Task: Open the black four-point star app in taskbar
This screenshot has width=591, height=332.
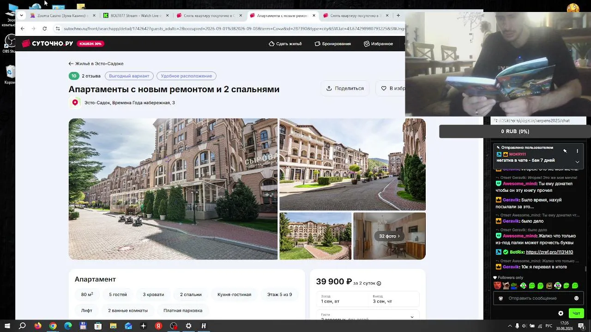Action: [143, 326]
